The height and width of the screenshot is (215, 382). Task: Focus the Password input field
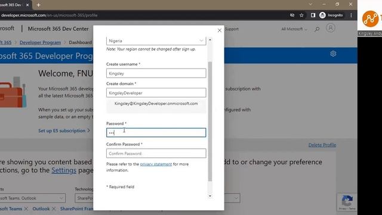pyautogui.click(x=156, y=133)
